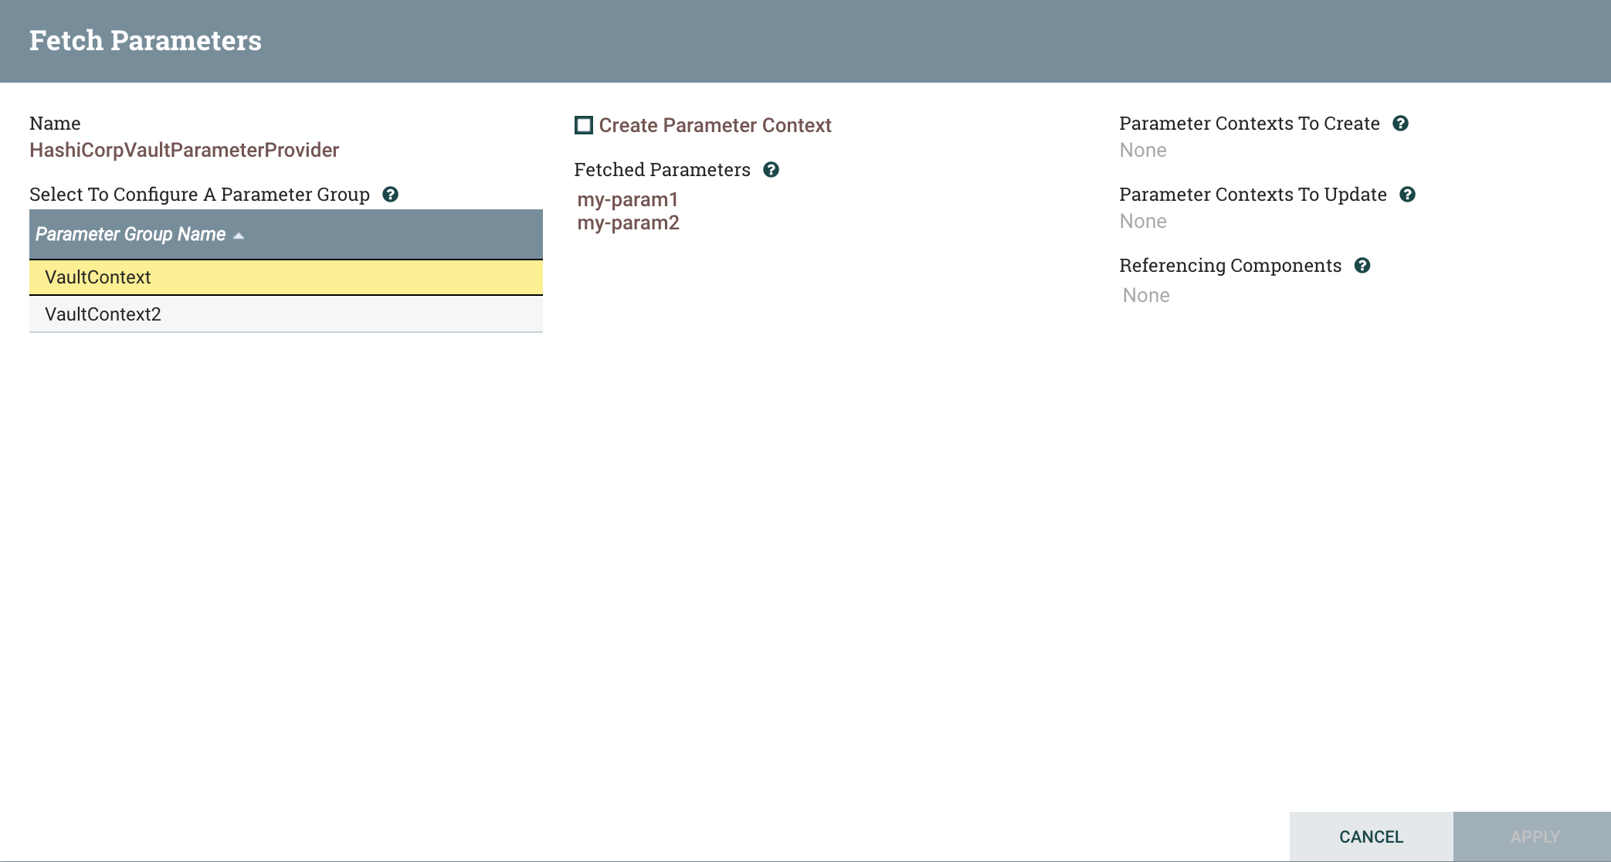Enable the Create Parameter Context checkbox
Viewport: 1611px width, 862px height.
pyautogui.click(x=584, y=125)
